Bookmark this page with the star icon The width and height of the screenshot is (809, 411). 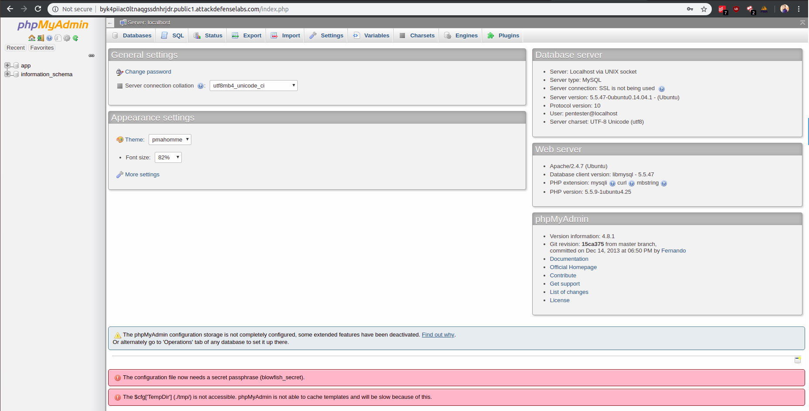pyautogui.click(x=704, y=9)
